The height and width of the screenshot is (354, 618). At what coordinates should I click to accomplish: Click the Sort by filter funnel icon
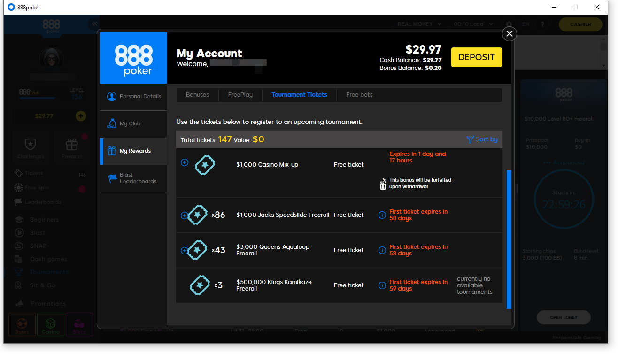(470, 139)
